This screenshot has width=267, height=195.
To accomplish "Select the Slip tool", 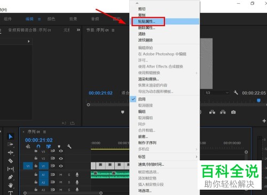I will (x=11, y=169).
